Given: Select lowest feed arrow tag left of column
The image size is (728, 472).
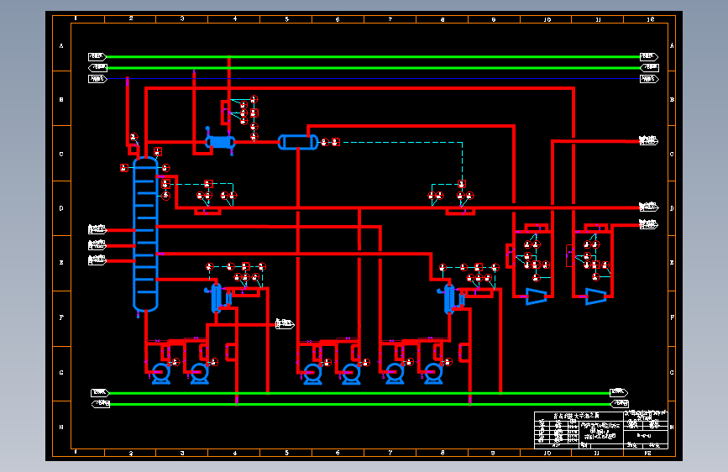Looking at the screenshot, I should click(x=97, y=260).
